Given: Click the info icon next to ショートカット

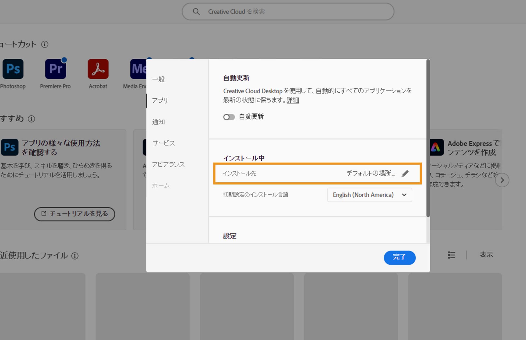Looking at the screenshot, I should 45,44.
